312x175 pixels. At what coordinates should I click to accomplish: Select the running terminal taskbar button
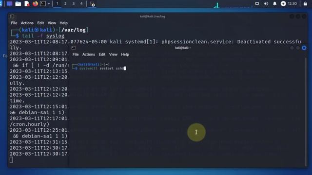pyautogui.click(x=92, y=4)
